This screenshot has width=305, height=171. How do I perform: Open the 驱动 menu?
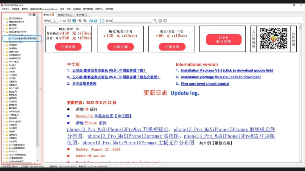click(62, 9)
